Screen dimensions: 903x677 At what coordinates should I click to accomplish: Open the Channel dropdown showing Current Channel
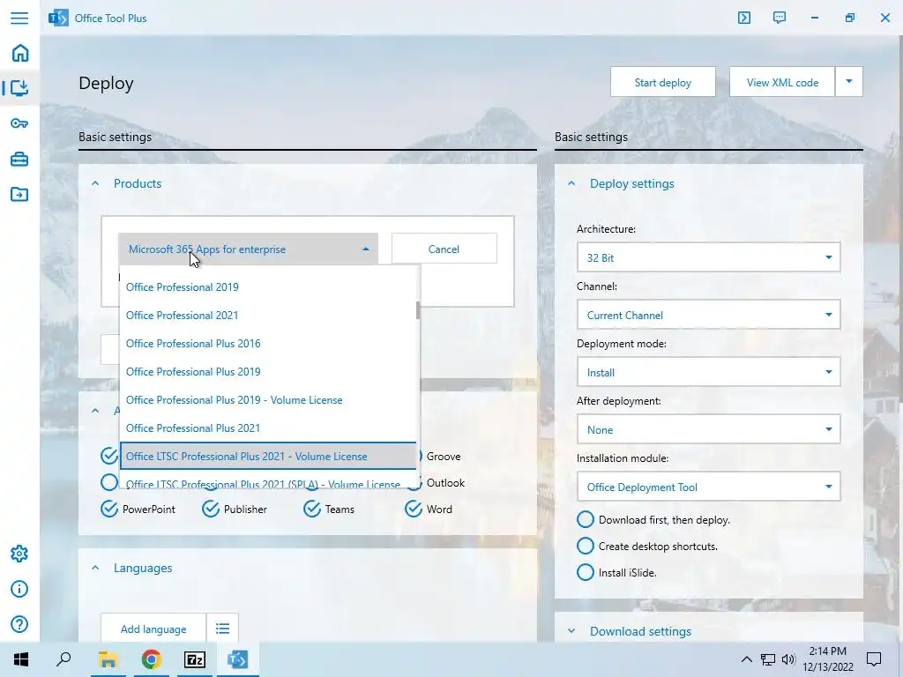(708, 315)
